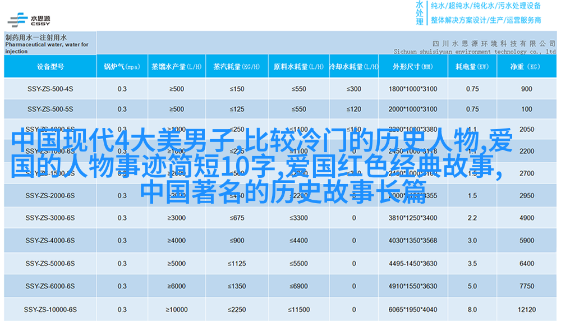
Task: Select the ≤120 cooling water cell
Action: pyautogui.click(x=353, y=109)
